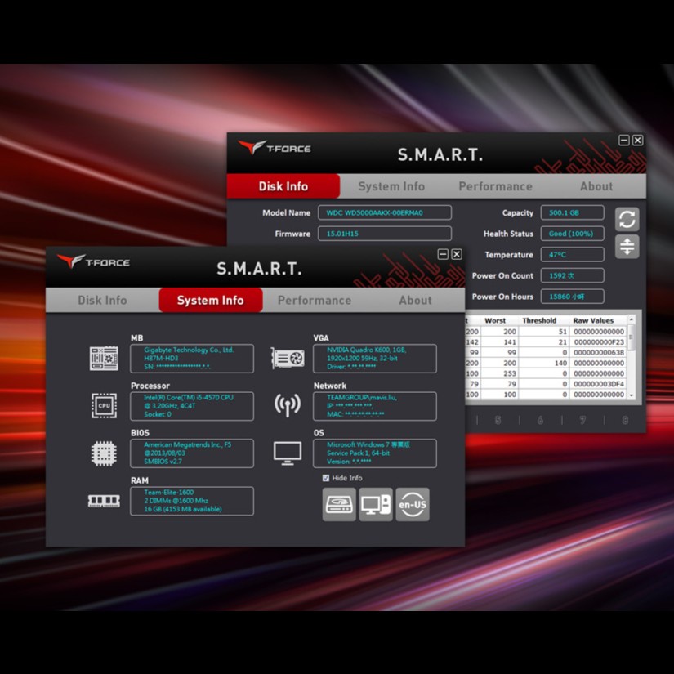
Task: Click the Worst column header
Action: tap(495, 321)
